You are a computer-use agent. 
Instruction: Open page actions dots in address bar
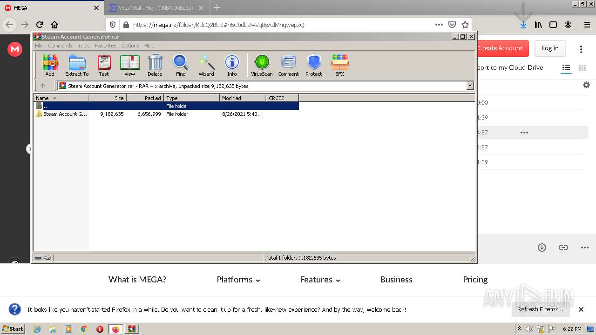pos(439,25)
